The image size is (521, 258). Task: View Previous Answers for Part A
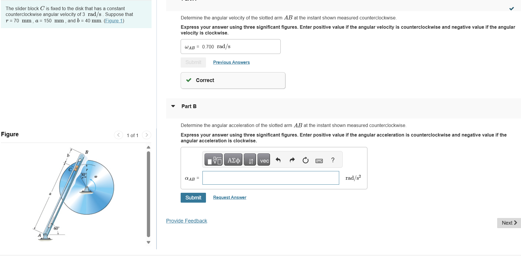(231, 62)
